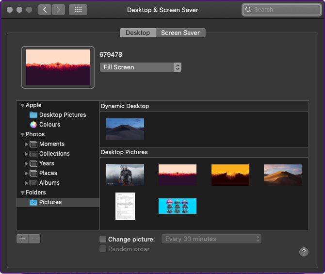The height and width of the screenshot is (274, 325).
Task: Click the Desktop Pictures section header in gallery
Action: pos(204,152)
